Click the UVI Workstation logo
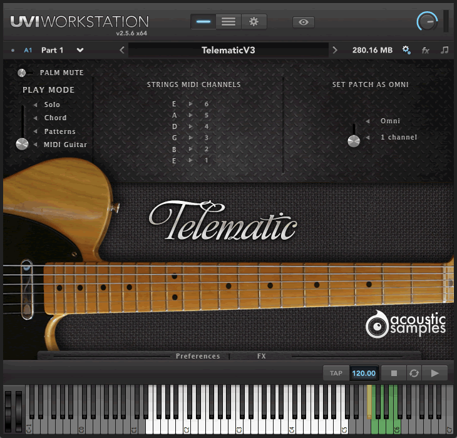The width and height of the screenshot is (457, 438). point(80,22)
